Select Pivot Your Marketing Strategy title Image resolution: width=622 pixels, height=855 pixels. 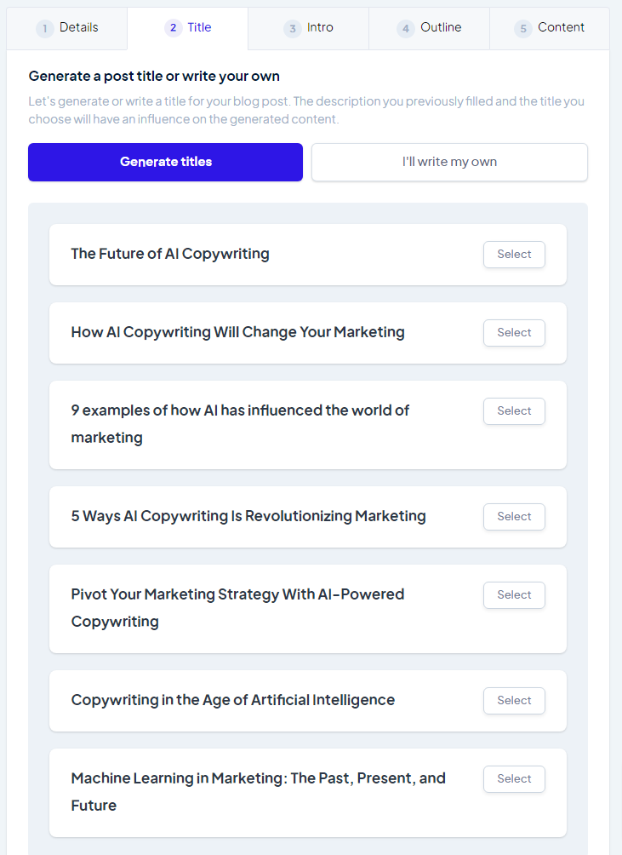[514, 595]
